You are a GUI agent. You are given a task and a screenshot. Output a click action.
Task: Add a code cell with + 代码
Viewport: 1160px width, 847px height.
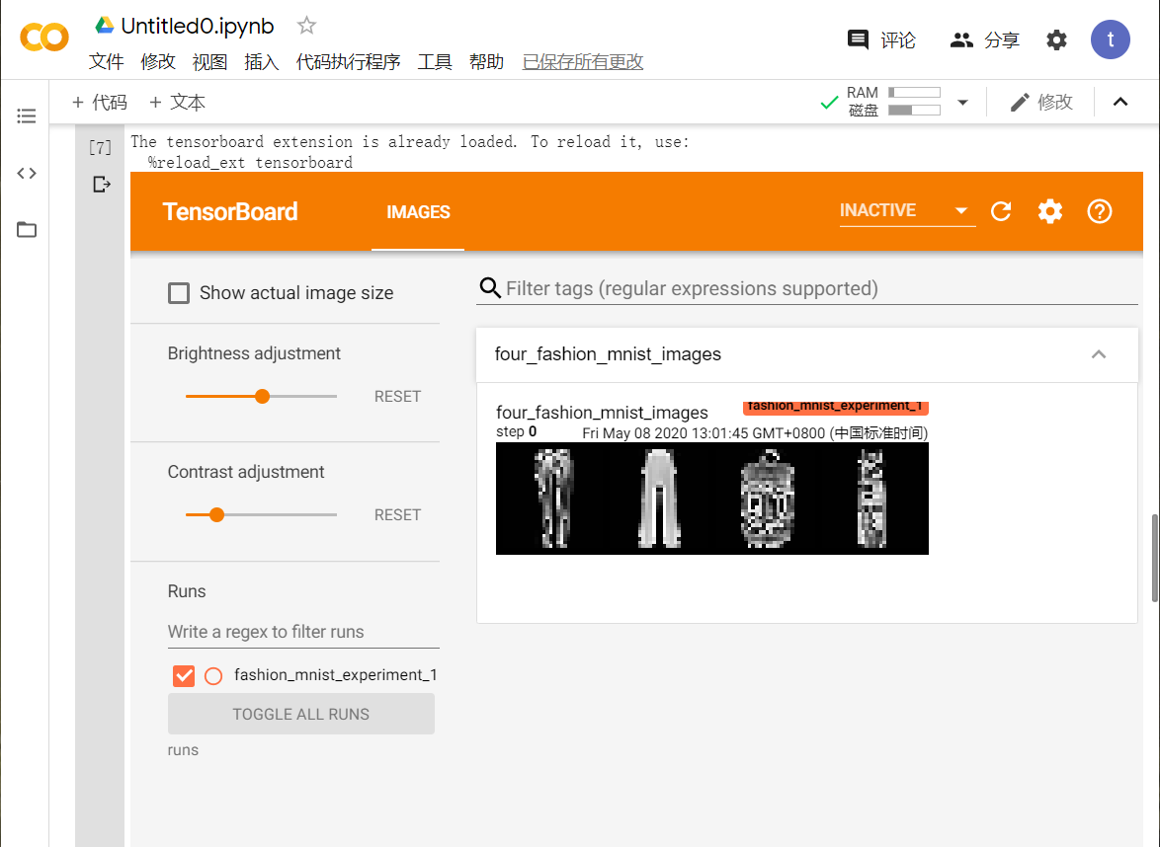point(100,102)
